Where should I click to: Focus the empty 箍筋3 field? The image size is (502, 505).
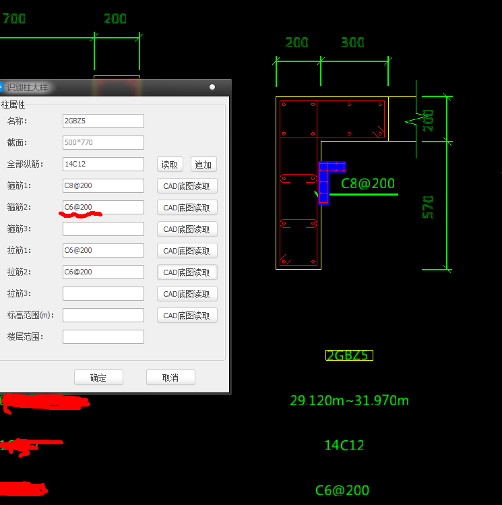(103, 229)
